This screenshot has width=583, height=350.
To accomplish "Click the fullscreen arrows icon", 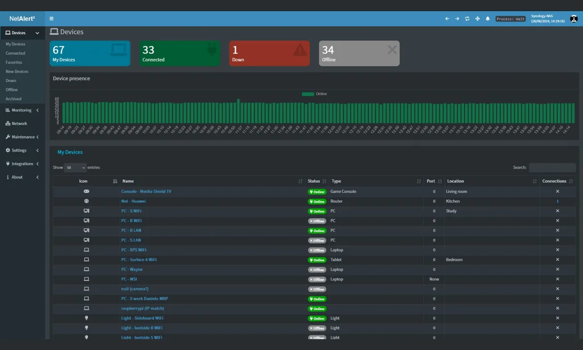I will (478, 18).
